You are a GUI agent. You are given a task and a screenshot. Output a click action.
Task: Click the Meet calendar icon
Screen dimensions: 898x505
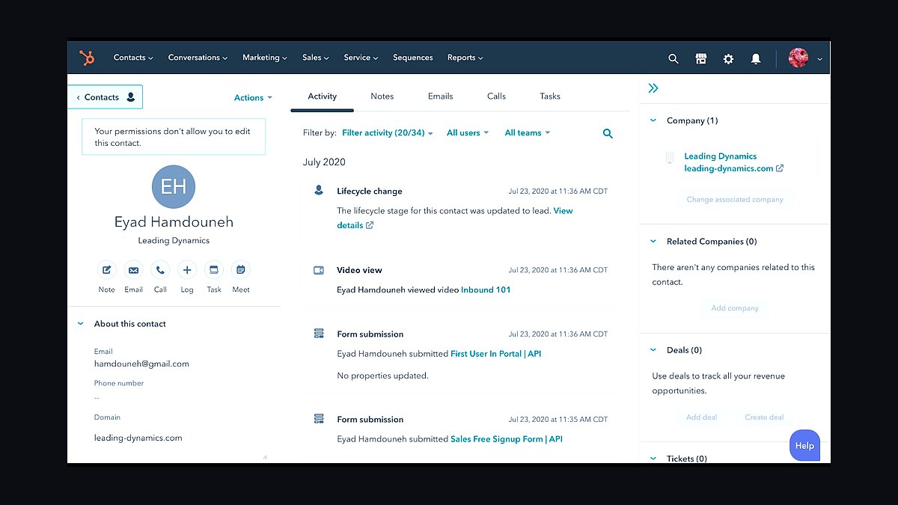point(241,270)
